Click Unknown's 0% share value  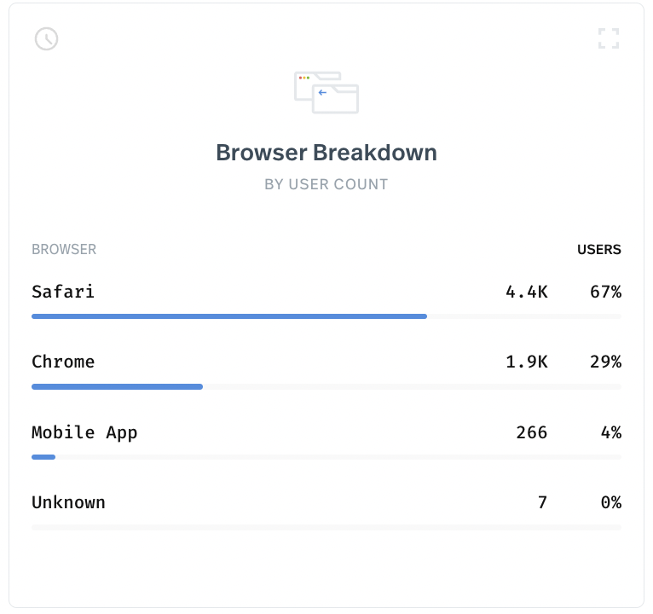click(611, 502)
